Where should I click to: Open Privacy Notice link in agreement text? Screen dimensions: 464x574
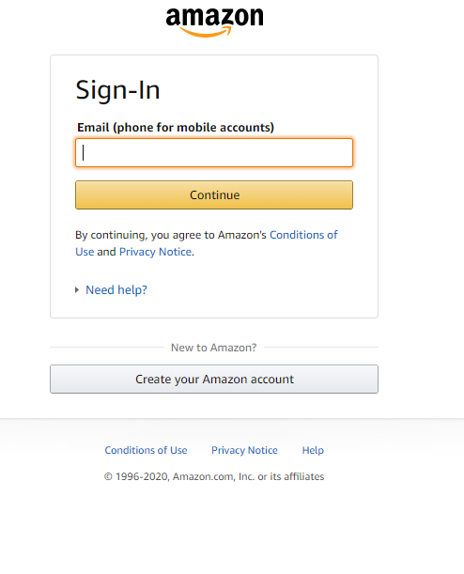pos(156,252)
